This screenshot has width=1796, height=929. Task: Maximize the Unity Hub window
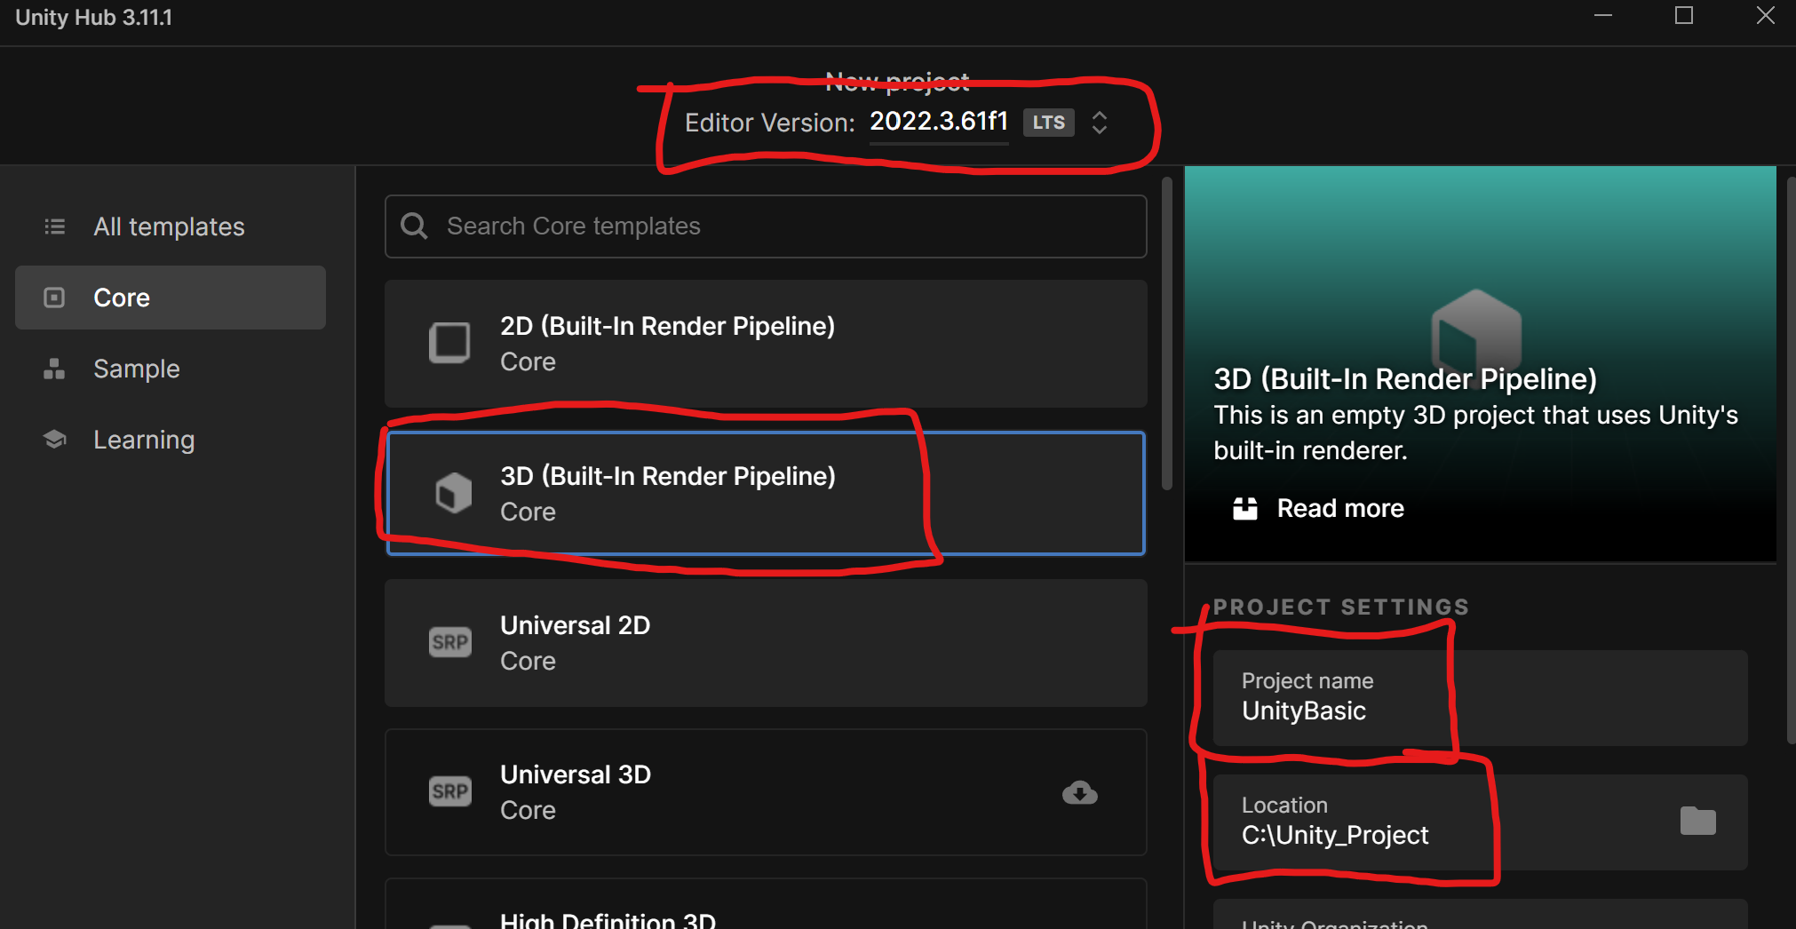click(x=1684, y=16)
